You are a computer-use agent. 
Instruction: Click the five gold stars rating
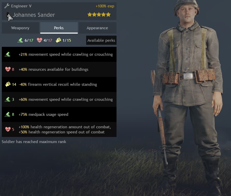click(99, 15)
